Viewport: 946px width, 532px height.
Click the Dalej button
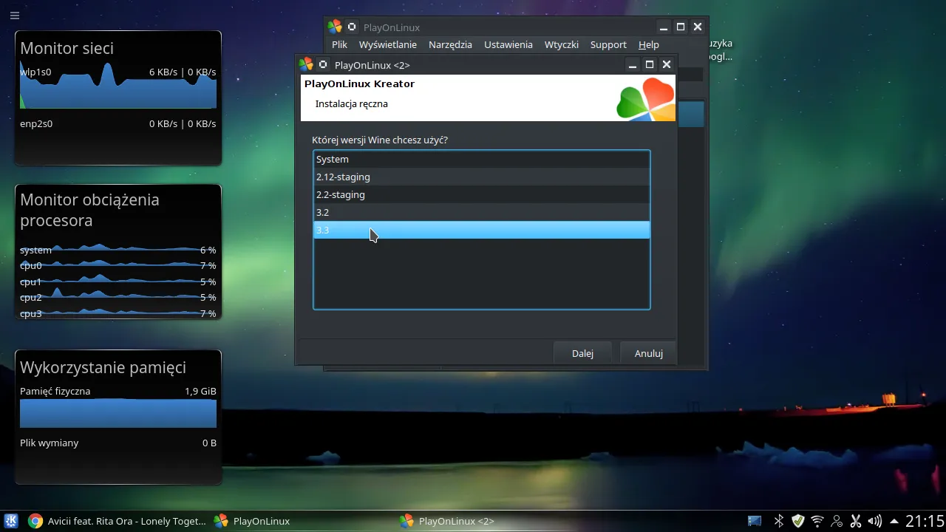tap(582, 352)
